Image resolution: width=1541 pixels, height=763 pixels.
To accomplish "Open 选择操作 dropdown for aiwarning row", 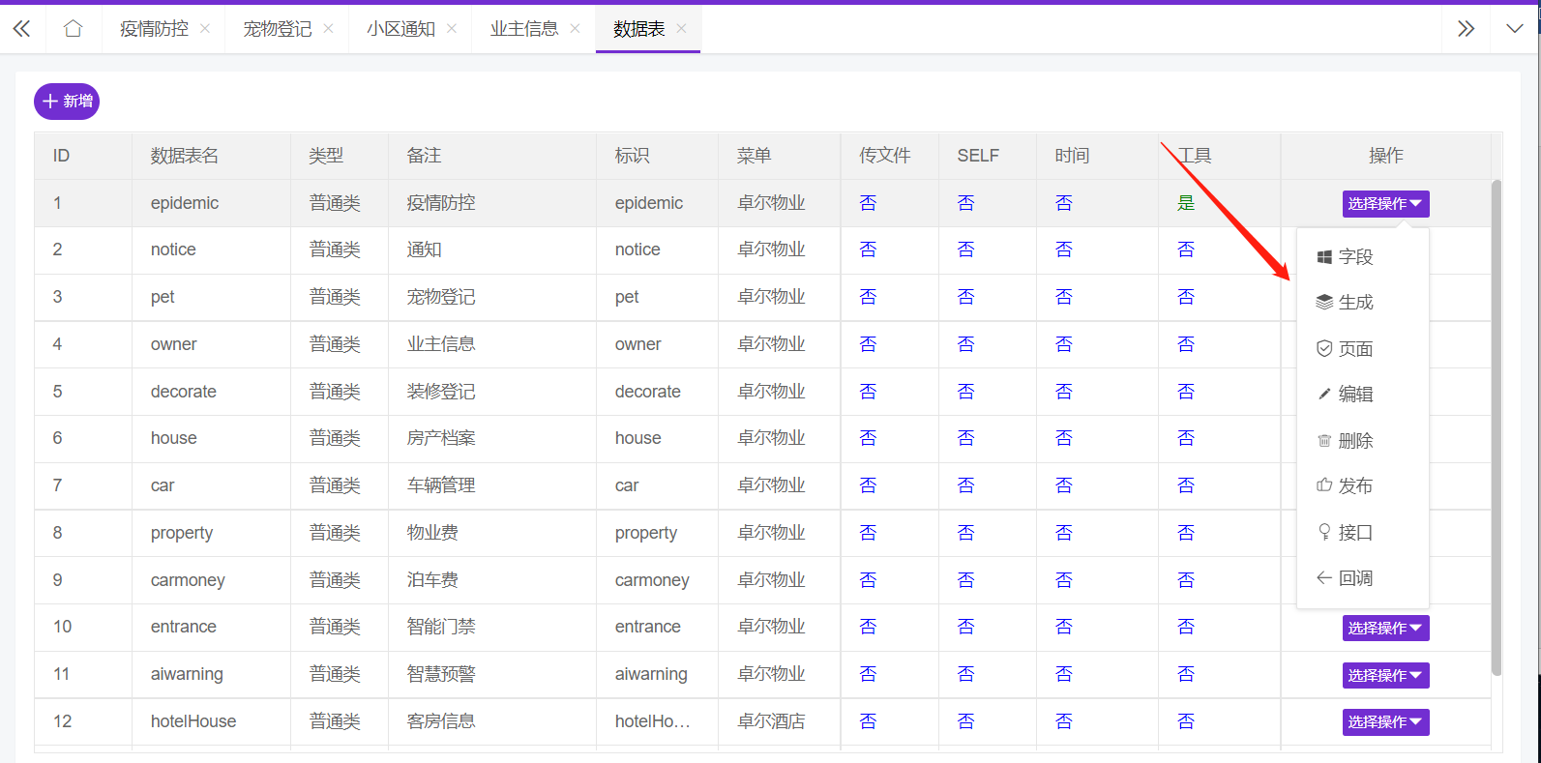I will 1385,675.
